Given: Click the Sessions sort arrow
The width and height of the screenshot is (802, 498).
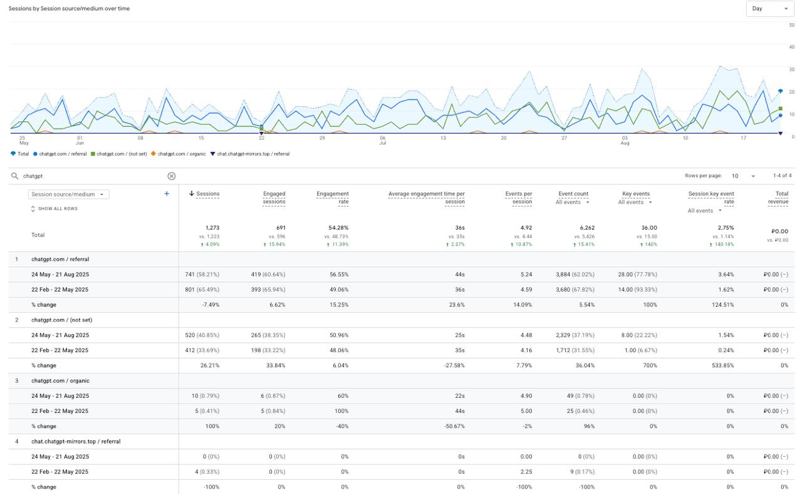Looking at the screenshot, I should click(192, 194).
